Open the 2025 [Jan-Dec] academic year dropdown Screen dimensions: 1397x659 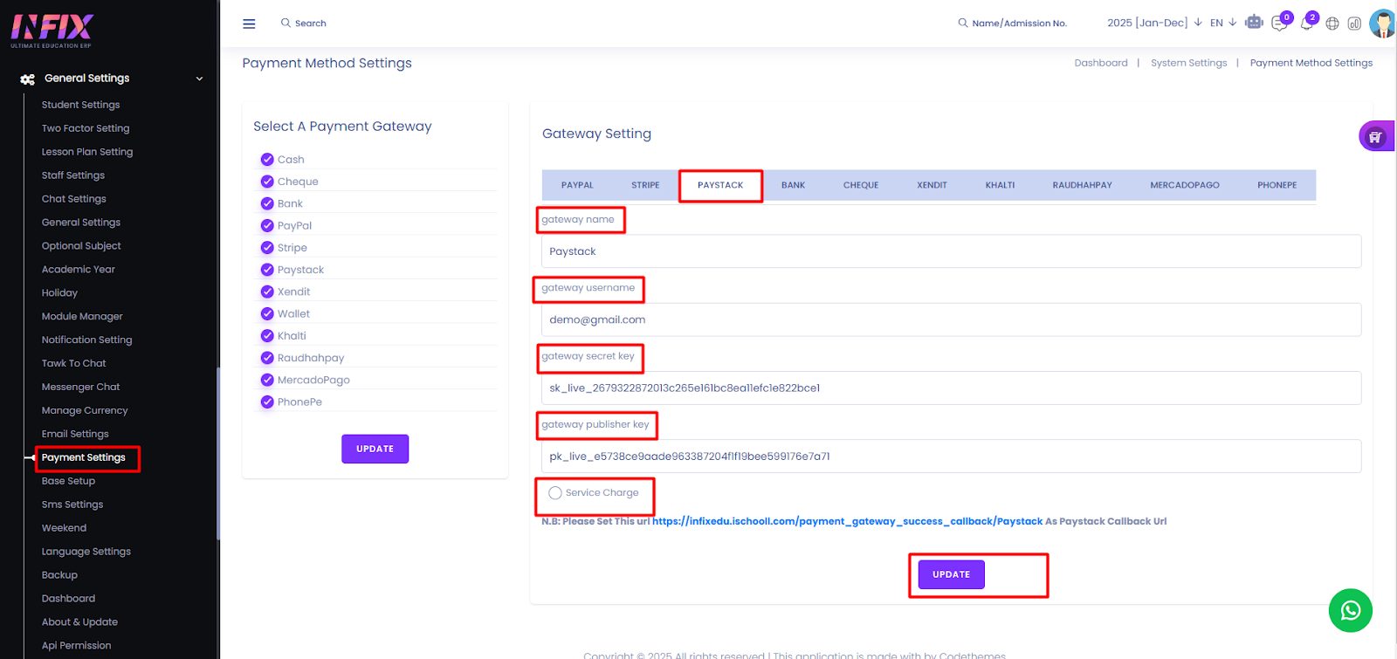(x=1154, y=23)
